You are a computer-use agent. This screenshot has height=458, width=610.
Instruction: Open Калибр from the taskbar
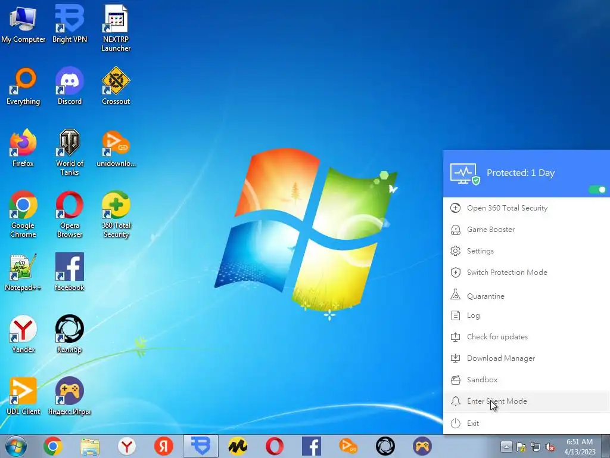click(385, 446)
